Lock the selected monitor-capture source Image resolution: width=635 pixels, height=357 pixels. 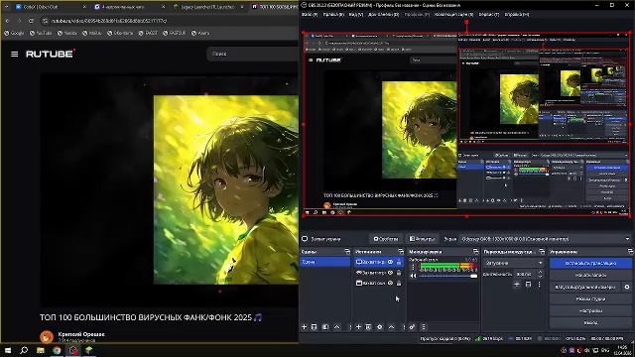click(x=399, y=262)
